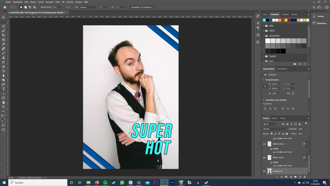This screenshot has height=186, width=330.
Task: Pick the Hand tool
Action: (x=3, y=102)
